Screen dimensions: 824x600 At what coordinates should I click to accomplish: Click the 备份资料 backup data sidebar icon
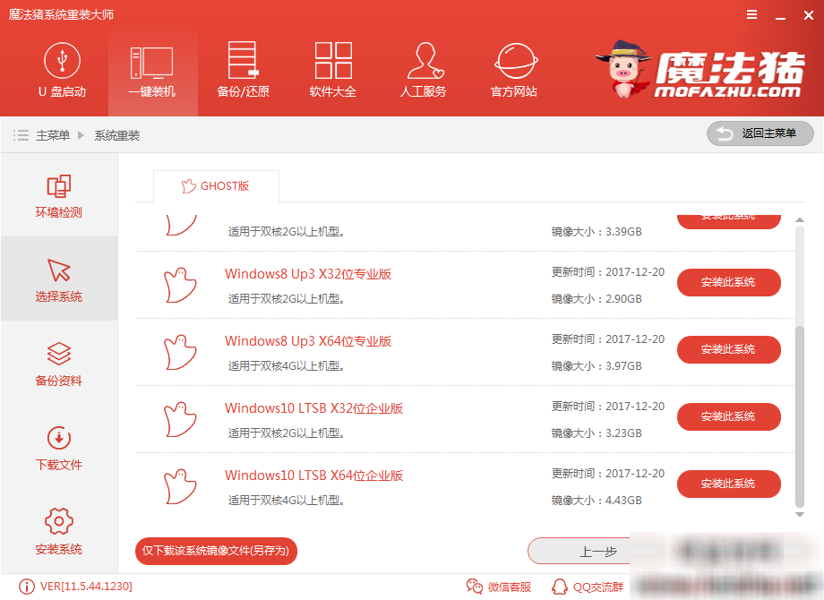point(58,364)
